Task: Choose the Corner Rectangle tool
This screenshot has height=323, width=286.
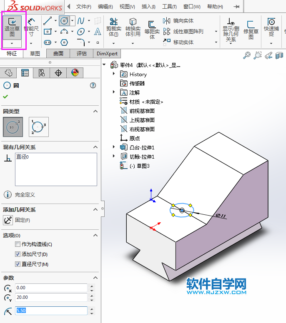Action: [48, 32]
